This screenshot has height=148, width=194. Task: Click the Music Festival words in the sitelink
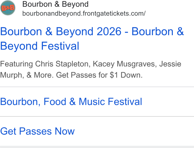click(110, 102)
